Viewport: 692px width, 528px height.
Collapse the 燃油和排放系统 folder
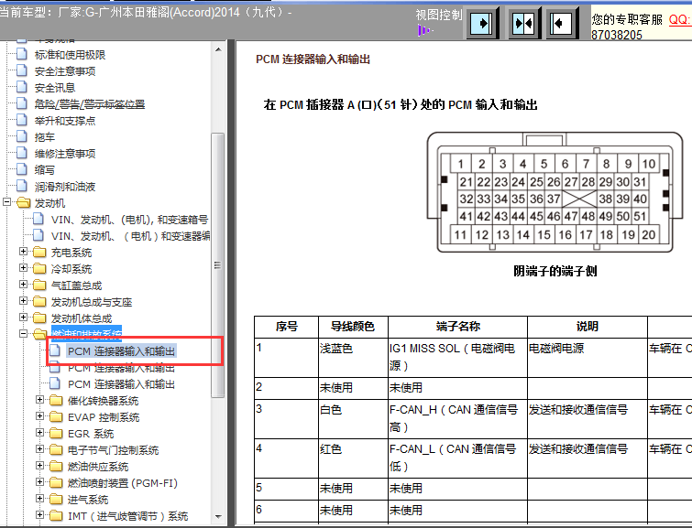(24, 334)
